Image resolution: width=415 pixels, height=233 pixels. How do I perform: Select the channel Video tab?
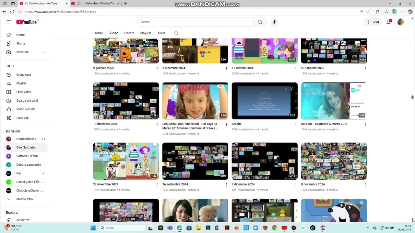tap(114, 33)
